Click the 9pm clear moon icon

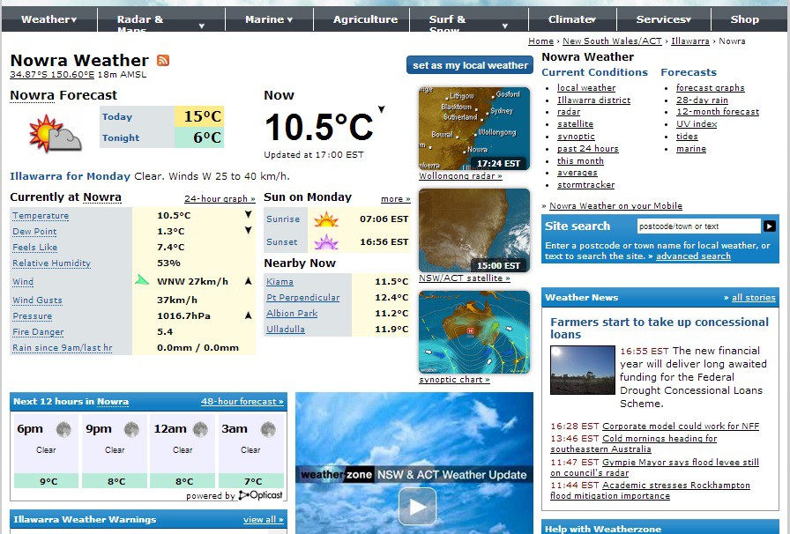coord(131,429)
